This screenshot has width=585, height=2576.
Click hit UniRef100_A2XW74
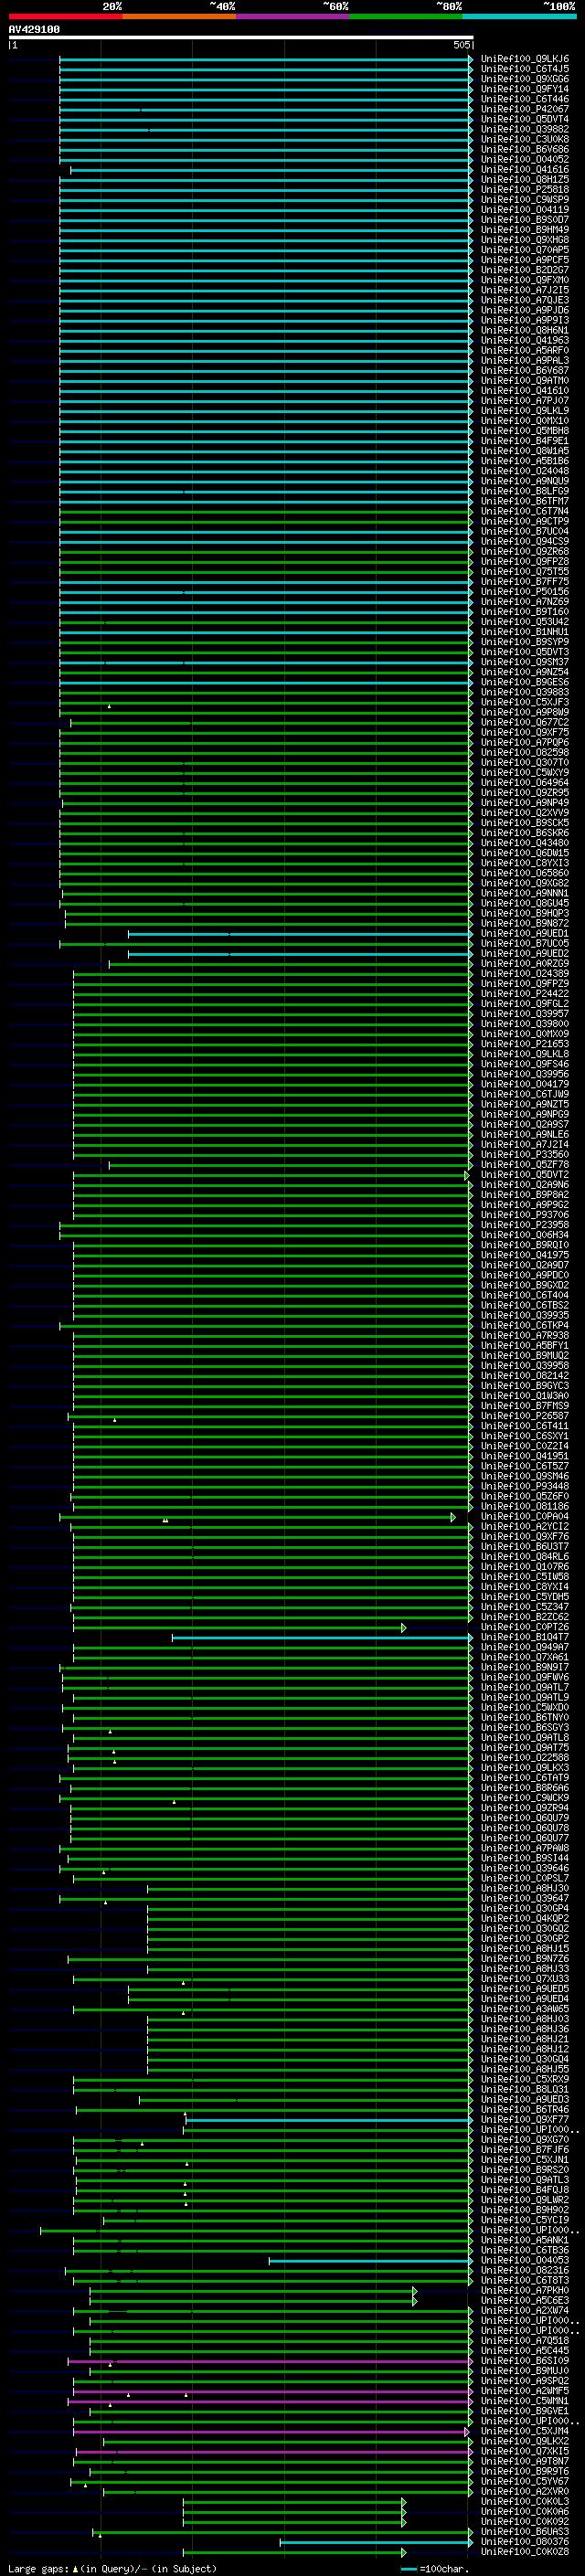(524, 2311)
